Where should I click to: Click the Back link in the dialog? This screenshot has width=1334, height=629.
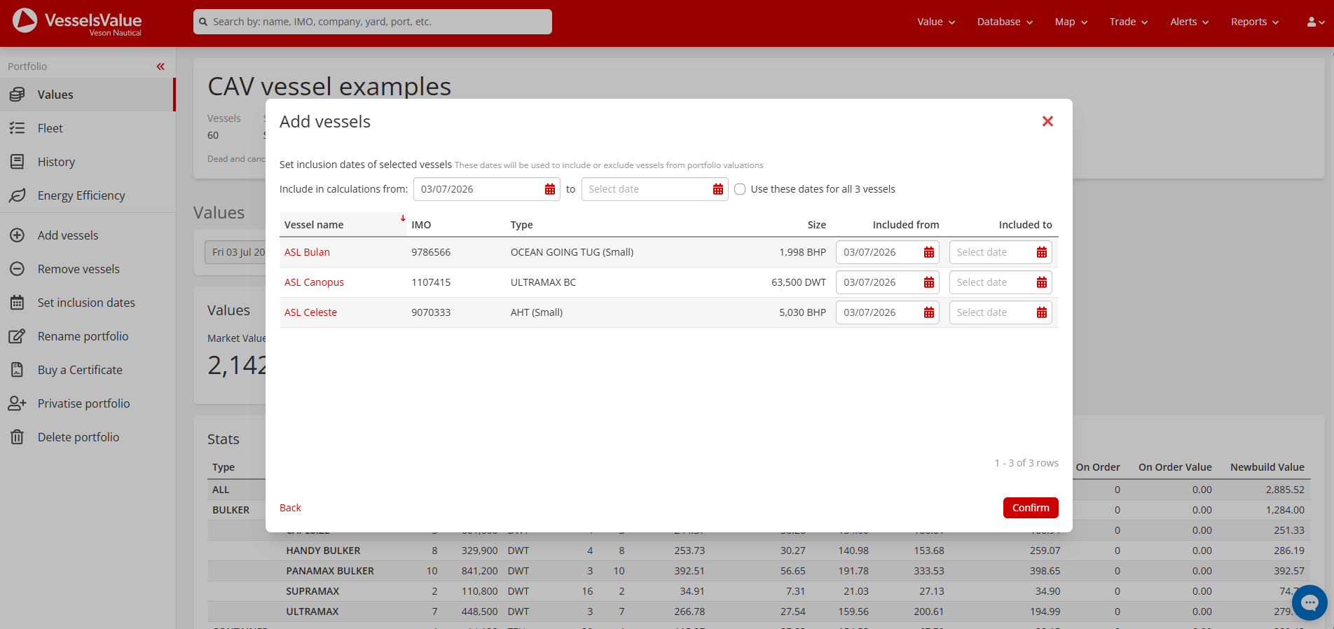coord(290,508)
